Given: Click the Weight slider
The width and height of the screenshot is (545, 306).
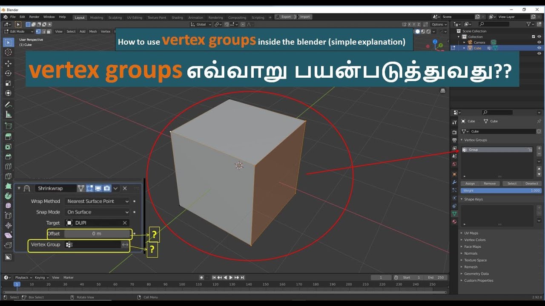Looking at the screenshot, I should click(x=501, y=190).
